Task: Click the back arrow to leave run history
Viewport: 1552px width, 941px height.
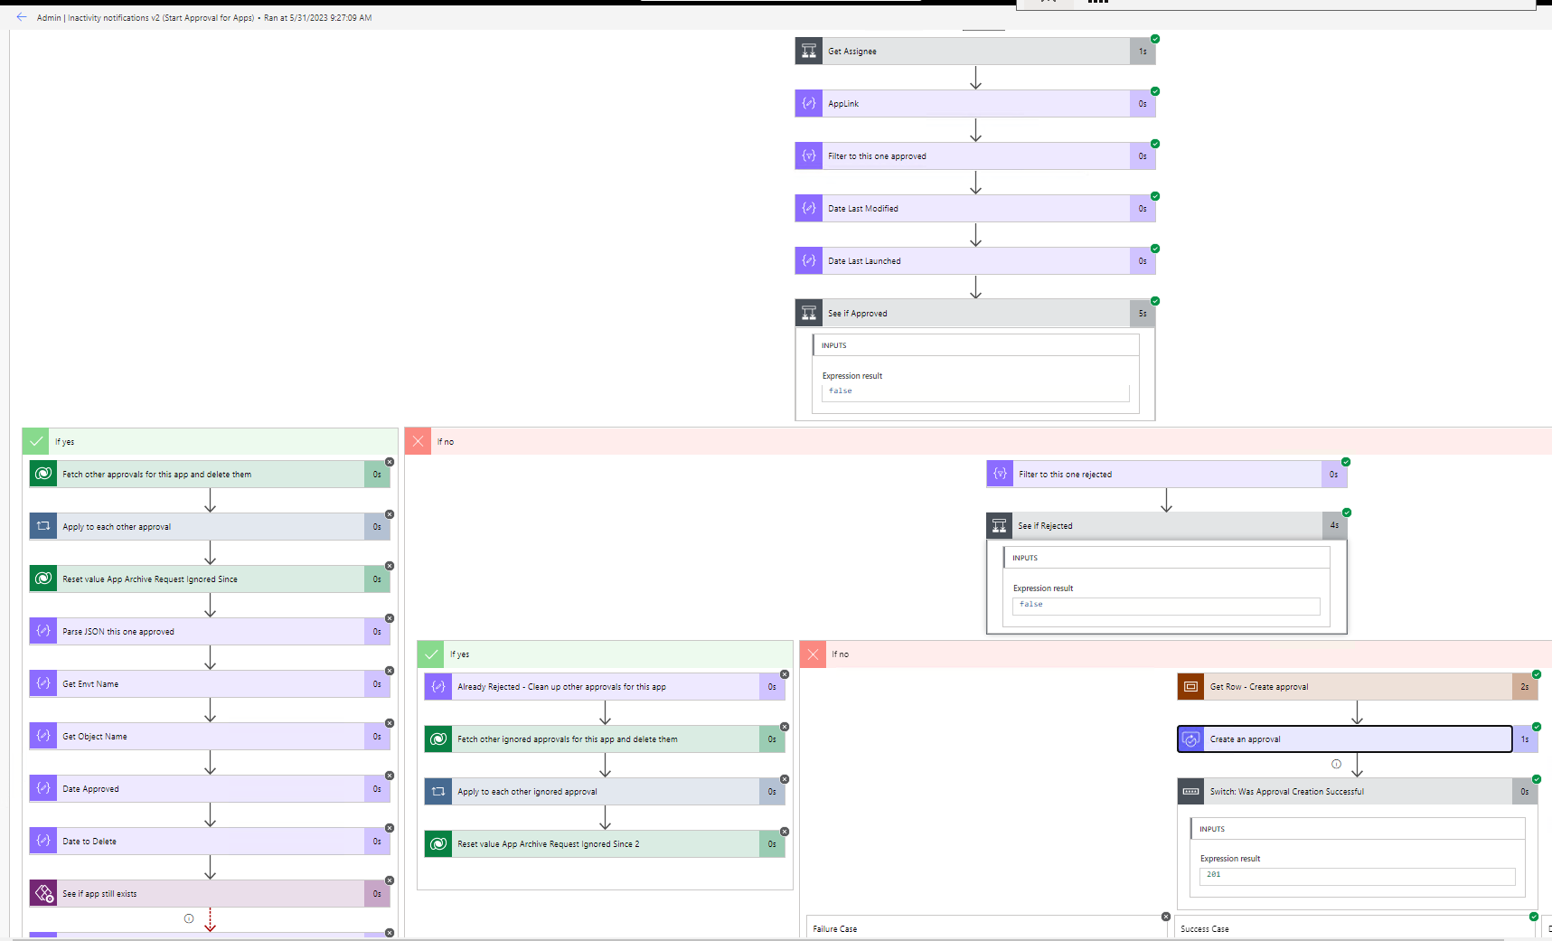Action: 22,16
